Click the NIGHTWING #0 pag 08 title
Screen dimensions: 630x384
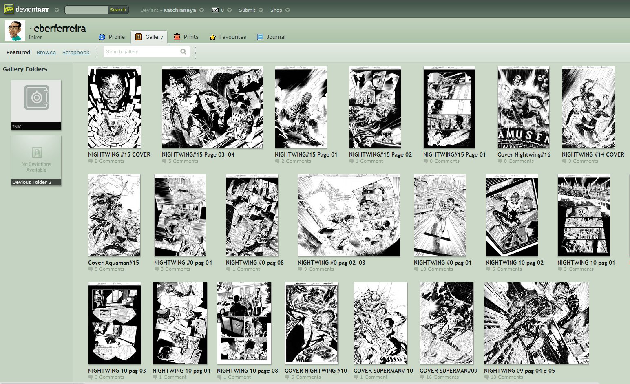255,263
